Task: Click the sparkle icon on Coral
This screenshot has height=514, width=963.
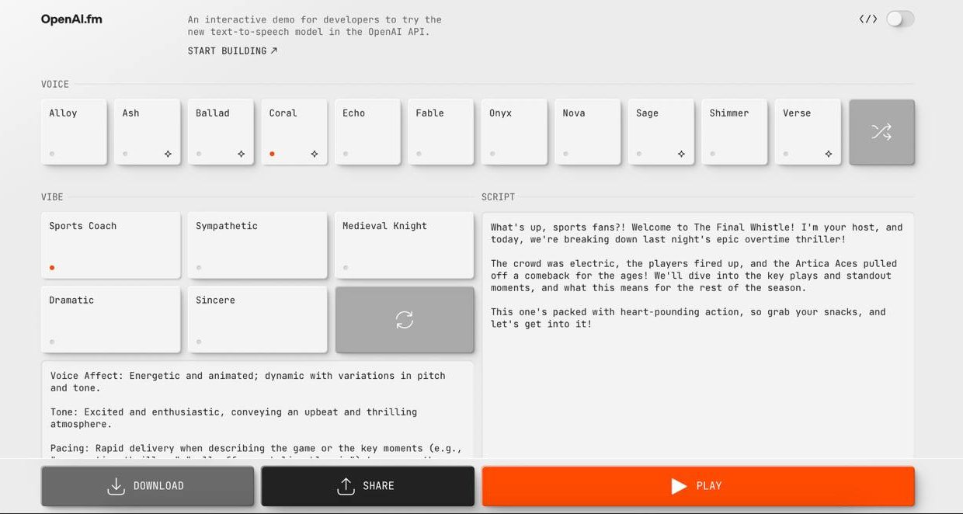Action: pyautogui.click(x=315, y=154)
